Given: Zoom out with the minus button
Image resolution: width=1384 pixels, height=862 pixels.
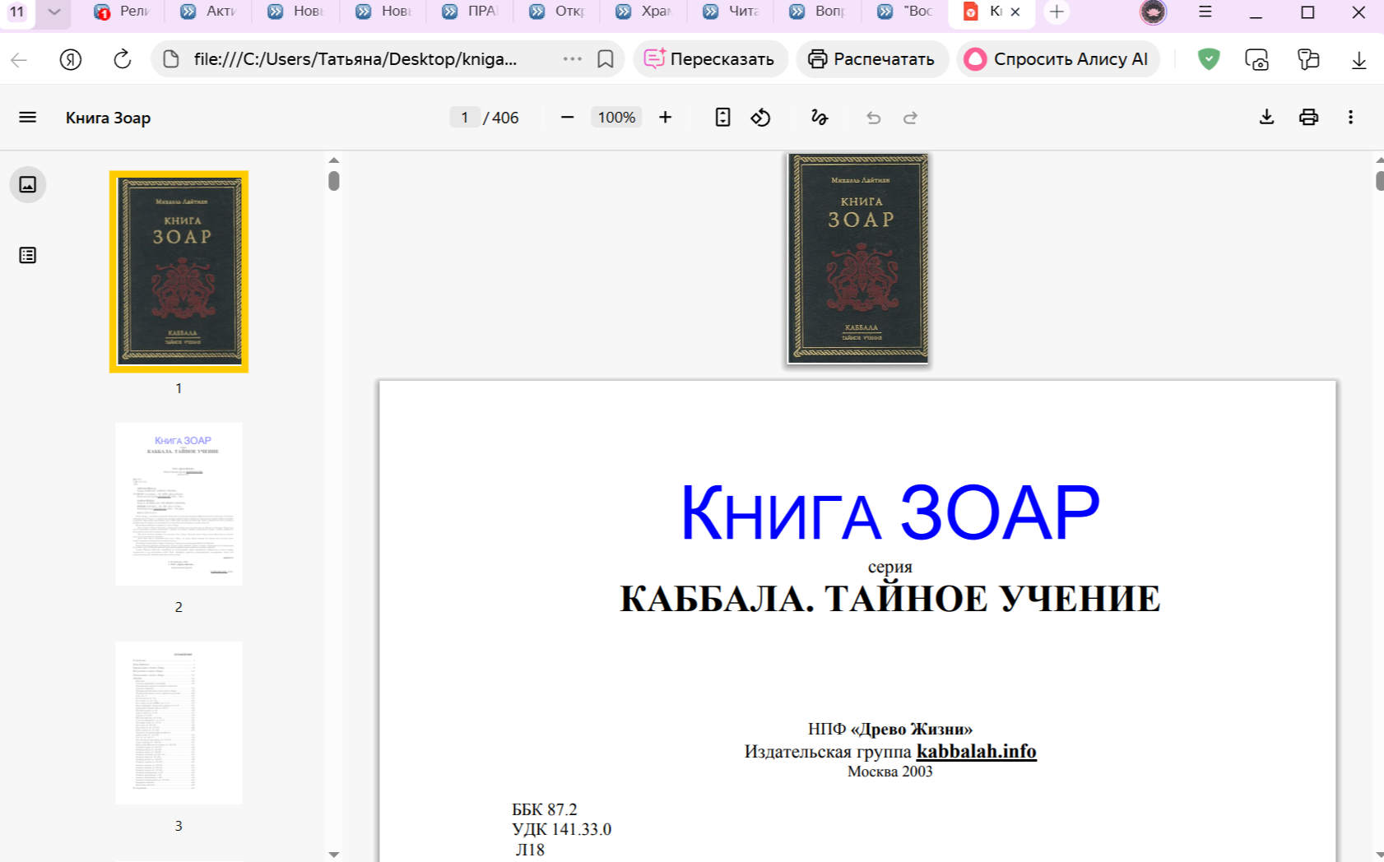Looking at the screenshot, I should [567, 118].
